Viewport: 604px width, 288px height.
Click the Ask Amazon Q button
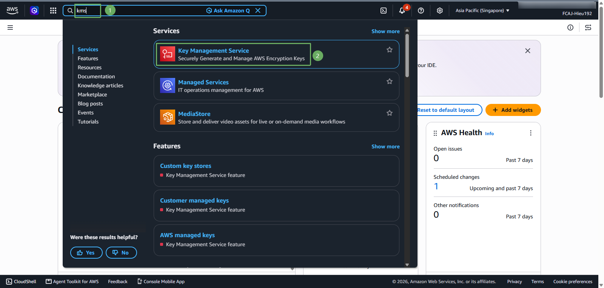tap(228, 11)
